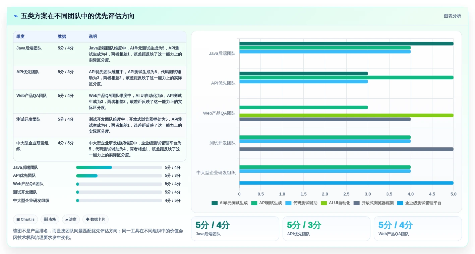Click the 5分 / 3分 table data cell
Image resolution: width=475 pixels, height=254 pixels.
pyautogui.click(x=66, y=72)
